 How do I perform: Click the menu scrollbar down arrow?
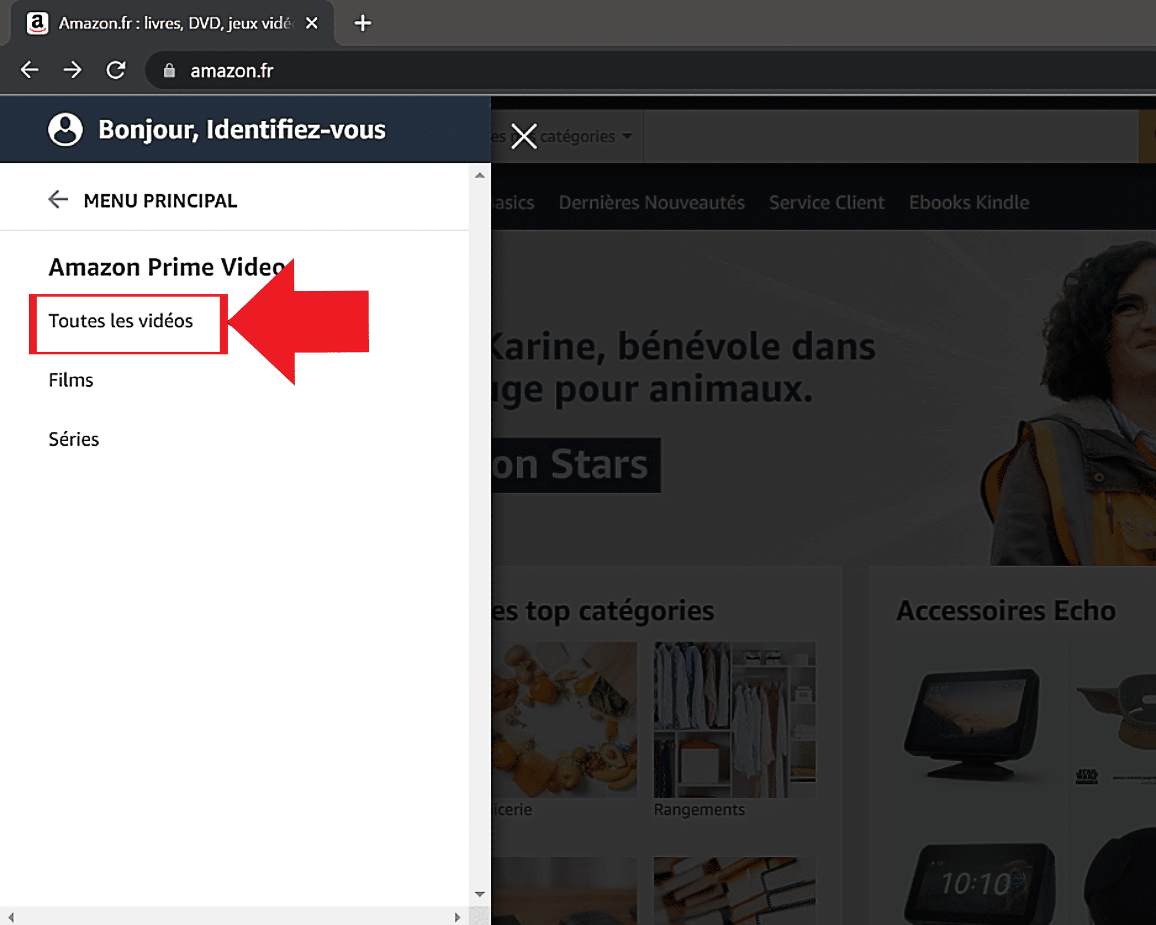479,894
